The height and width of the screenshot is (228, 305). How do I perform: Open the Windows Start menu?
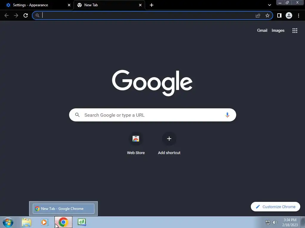pos(8,222)
